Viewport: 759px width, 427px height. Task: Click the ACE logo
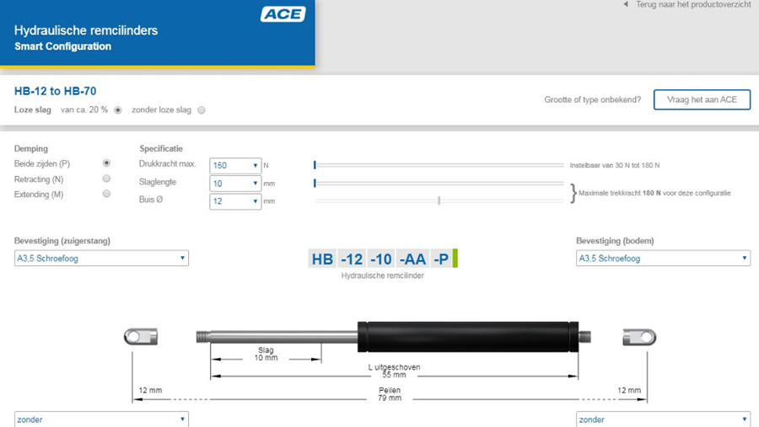click(x=283, y=14)
